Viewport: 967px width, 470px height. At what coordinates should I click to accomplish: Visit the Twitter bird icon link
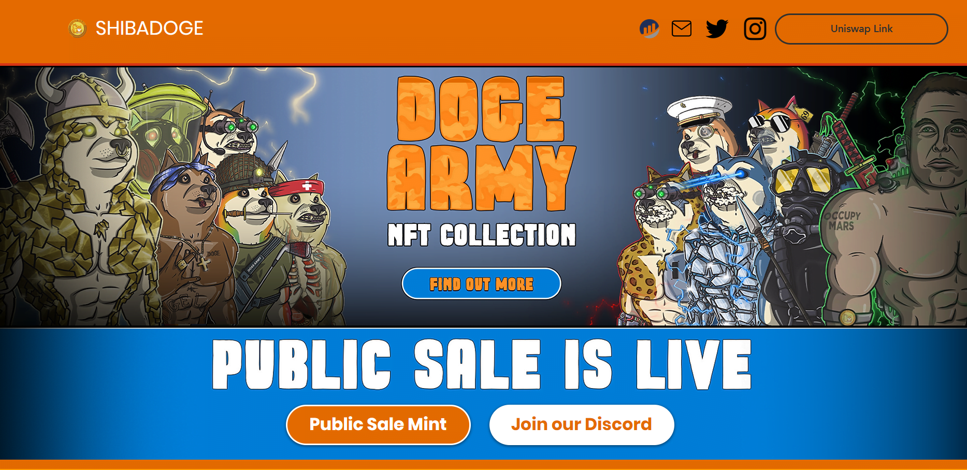click(717, 29)
